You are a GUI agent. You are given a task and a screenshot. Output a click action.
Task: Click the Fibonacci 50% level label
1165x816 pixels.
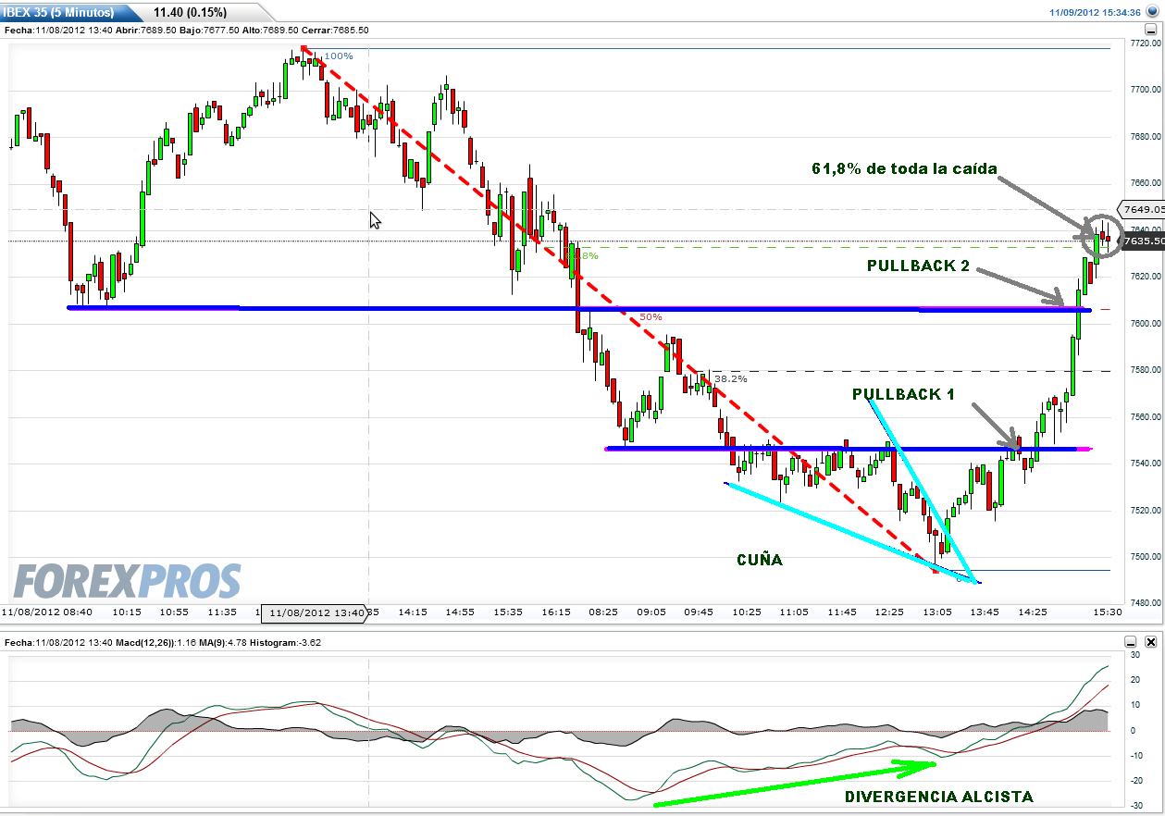tap(651, 316)
